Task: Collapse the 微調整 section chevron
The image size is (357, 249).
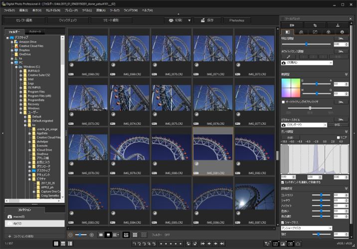Action: point(347,74)
